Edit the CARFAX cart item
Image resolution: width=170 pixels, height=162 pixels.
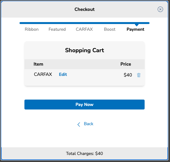tap(63, 74)
